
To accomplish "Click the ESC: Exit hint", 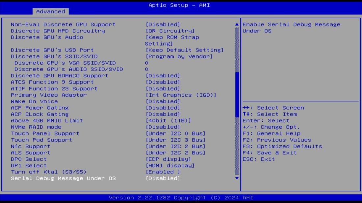I will pos(259,159).
